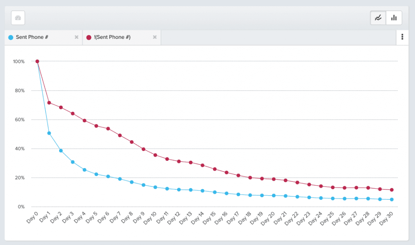Switch to line chart view
The image size is (415, 245).
378,18
